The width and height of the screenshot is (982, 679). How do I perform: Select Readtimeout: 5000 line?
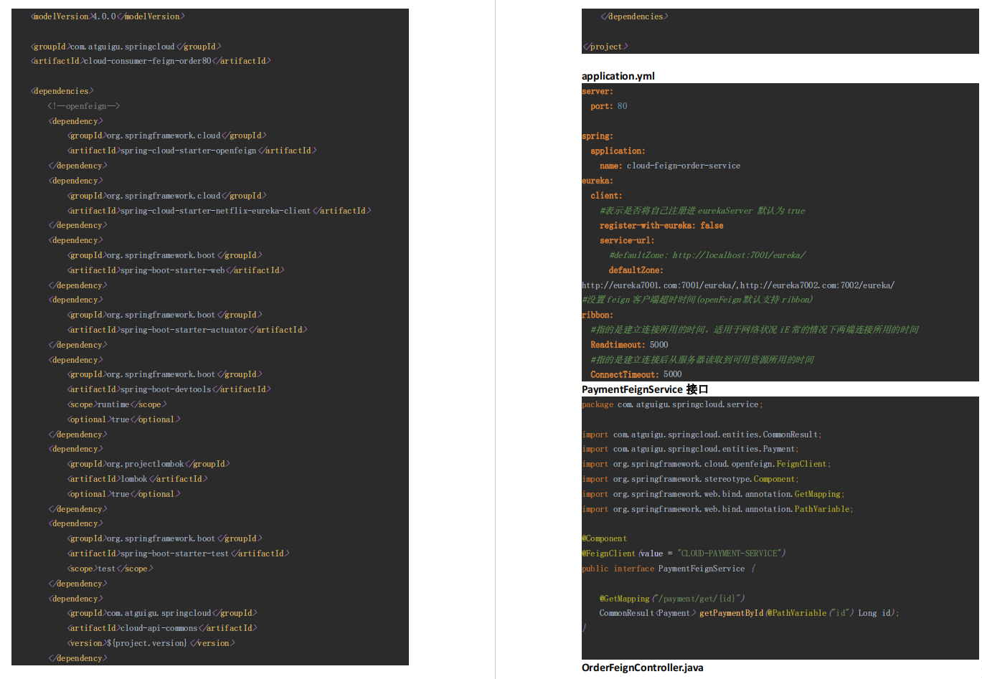click(x=629, y=345)
